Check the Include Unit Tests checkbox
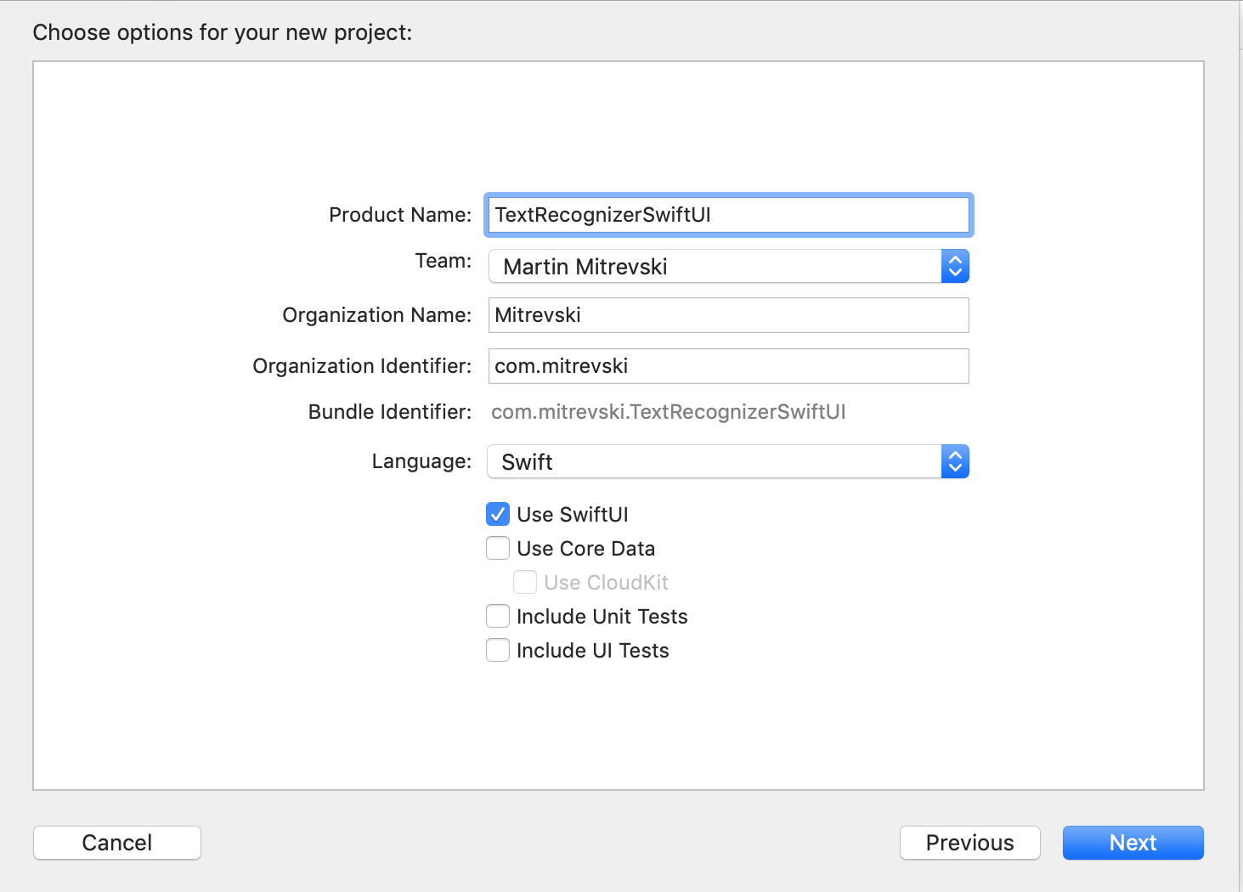 coord(498,616)
